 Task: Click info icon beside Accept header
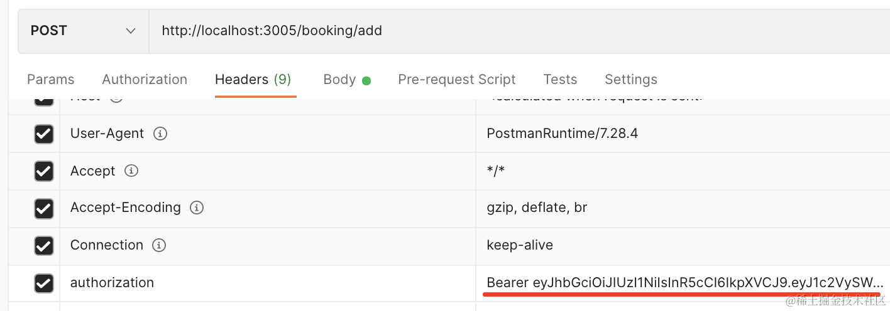tap(131, 171)
